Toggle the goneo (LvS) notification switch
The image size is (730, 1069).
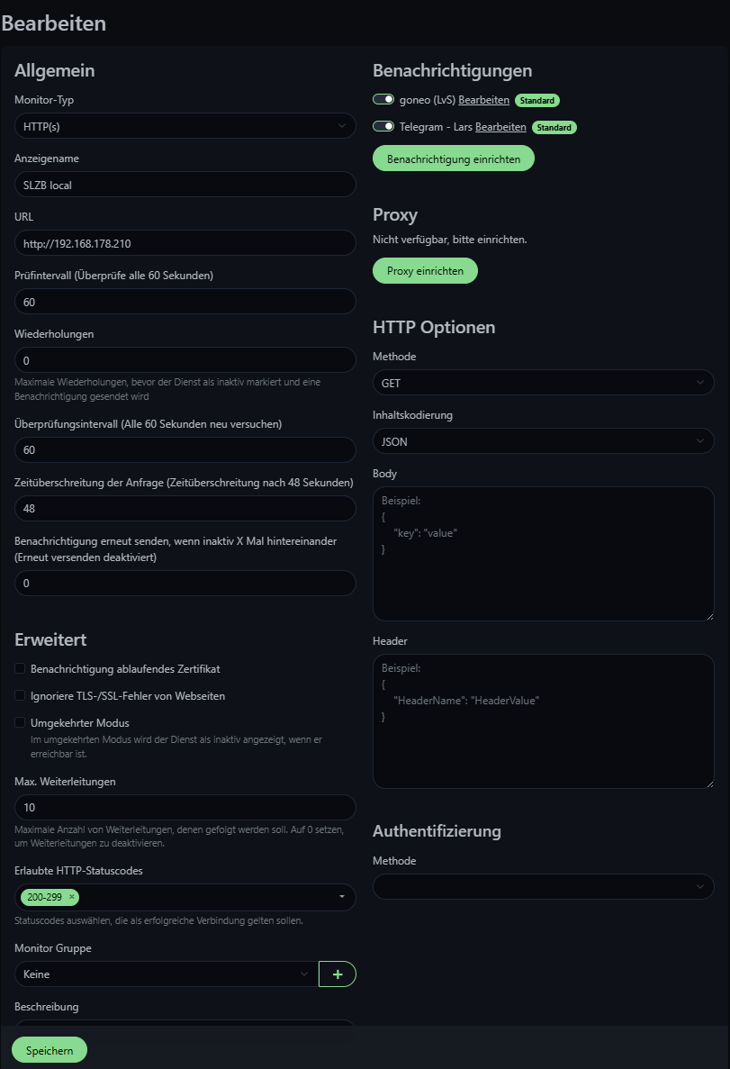(383, 100)
